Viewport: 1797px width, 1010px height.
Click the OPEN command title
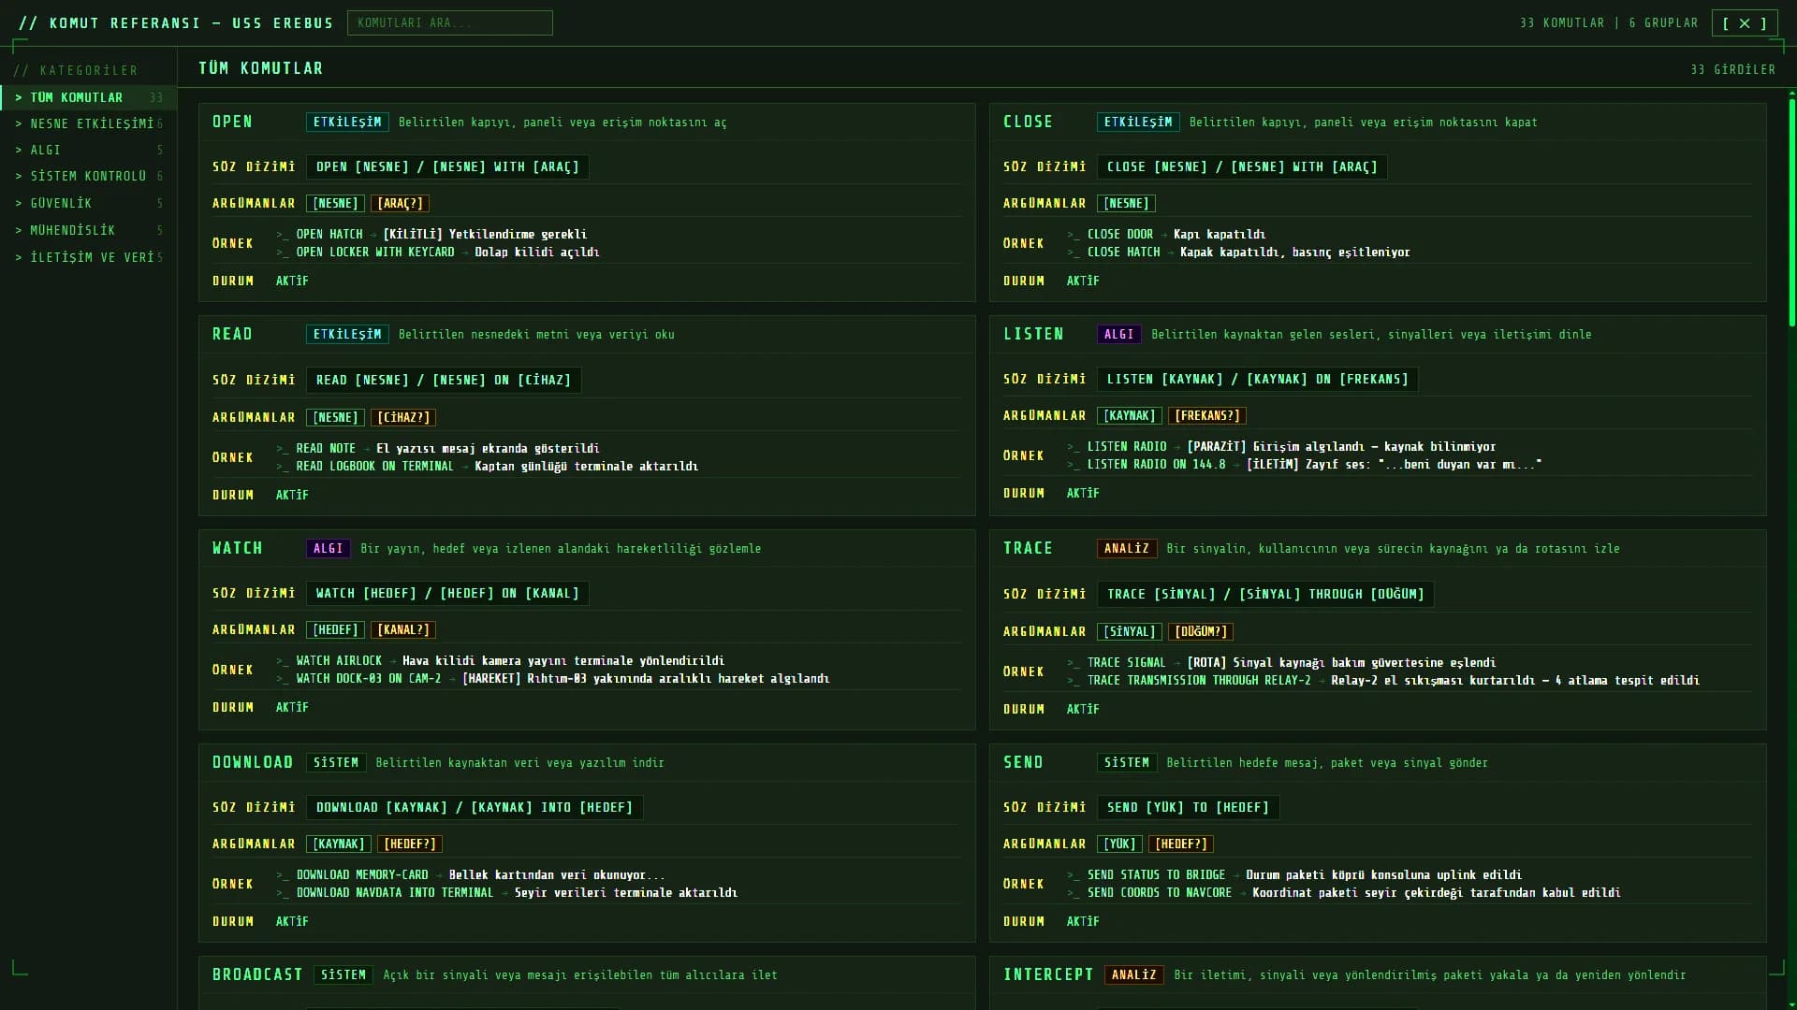pos(232,122)
